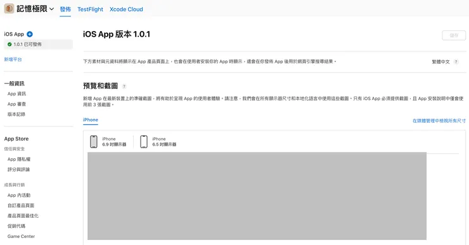Click help icon next to 繁體中文

click(456, 62)
